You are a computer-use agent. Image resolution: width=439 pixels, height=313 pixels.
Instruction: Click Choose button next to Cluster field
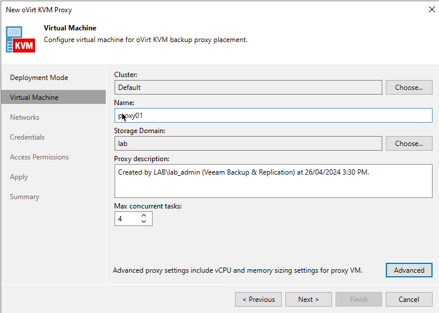click(x=409, y=88)
